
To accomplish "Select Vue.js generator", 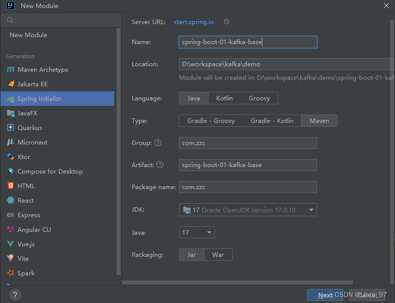I will [57, 244].
